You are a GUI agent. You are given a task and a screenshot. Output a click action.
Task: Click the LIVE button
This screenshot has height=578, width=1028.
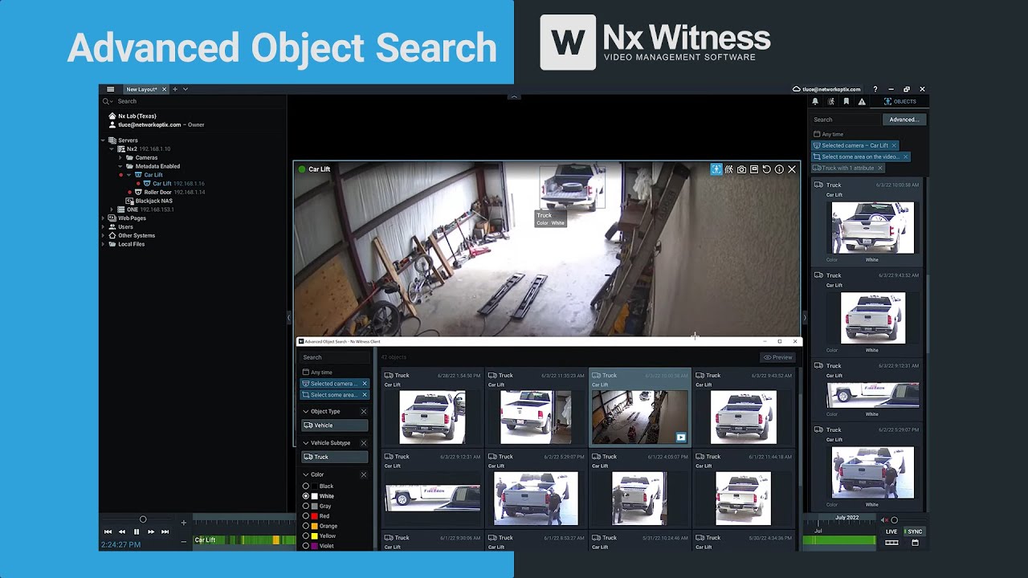click(891, 531)
